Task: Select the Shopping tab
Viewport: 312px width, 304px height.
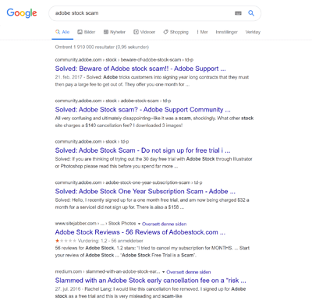Action: (x=175, y=32)
